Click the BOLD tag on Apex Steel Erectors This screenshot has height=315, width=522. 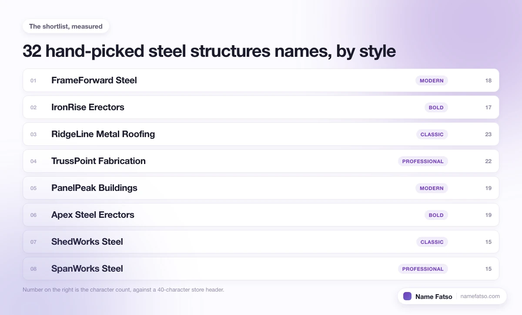coord(436,215)
